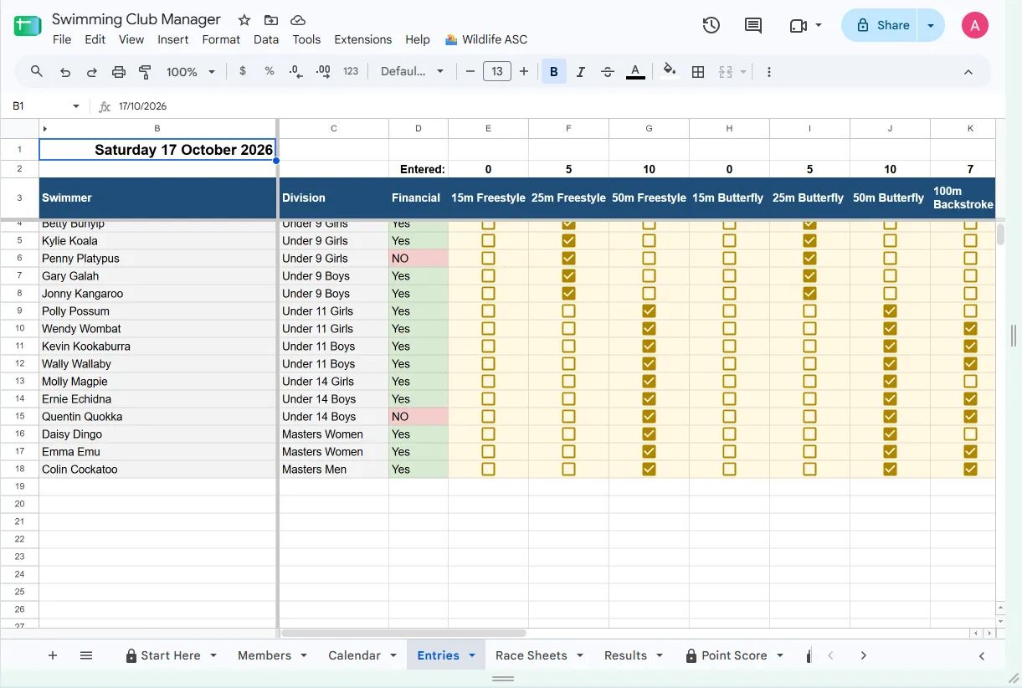Click the undo icon
Screen dimensions: 1022x688
pyautogui.click(x=64, y=72)
